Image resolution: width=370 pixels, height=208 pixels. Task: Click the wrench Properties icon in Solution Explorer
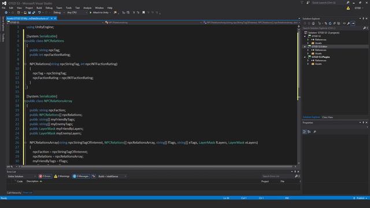(349, 23)
